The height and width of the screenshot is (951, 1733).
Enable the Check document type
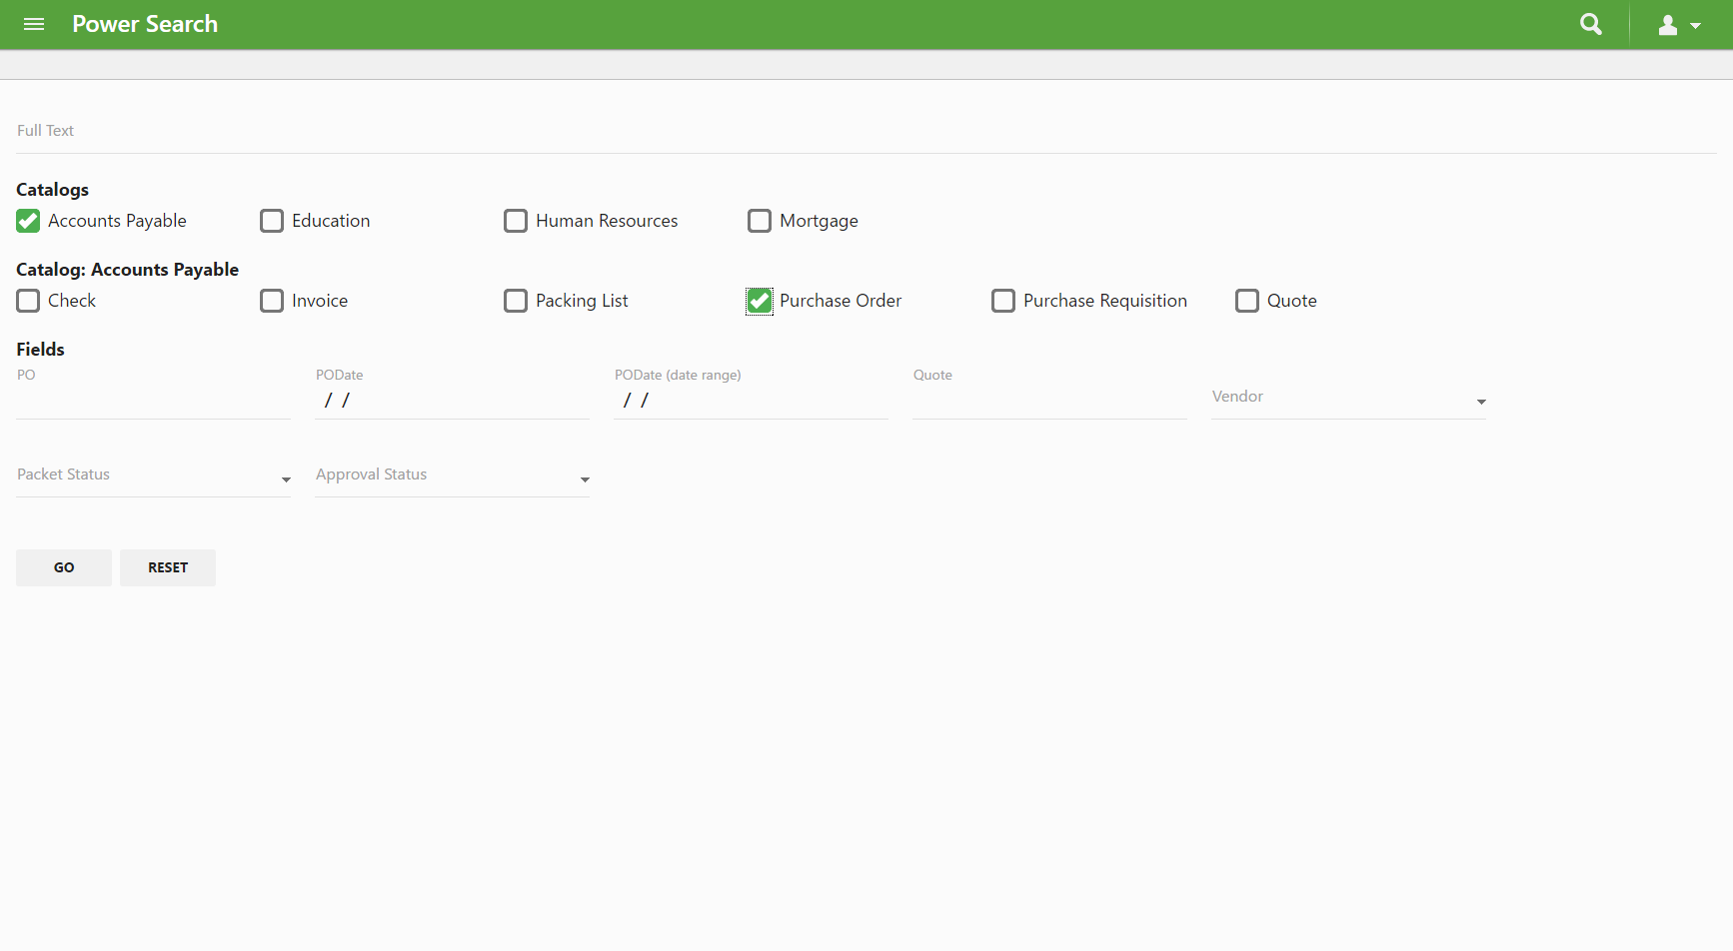click(28, 301)
